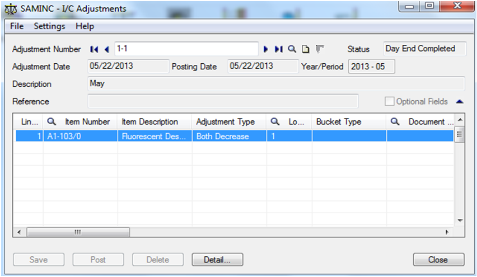Open the Detail... dialog
This screenshot has width=477, height=277.
(x=217, y=260)
